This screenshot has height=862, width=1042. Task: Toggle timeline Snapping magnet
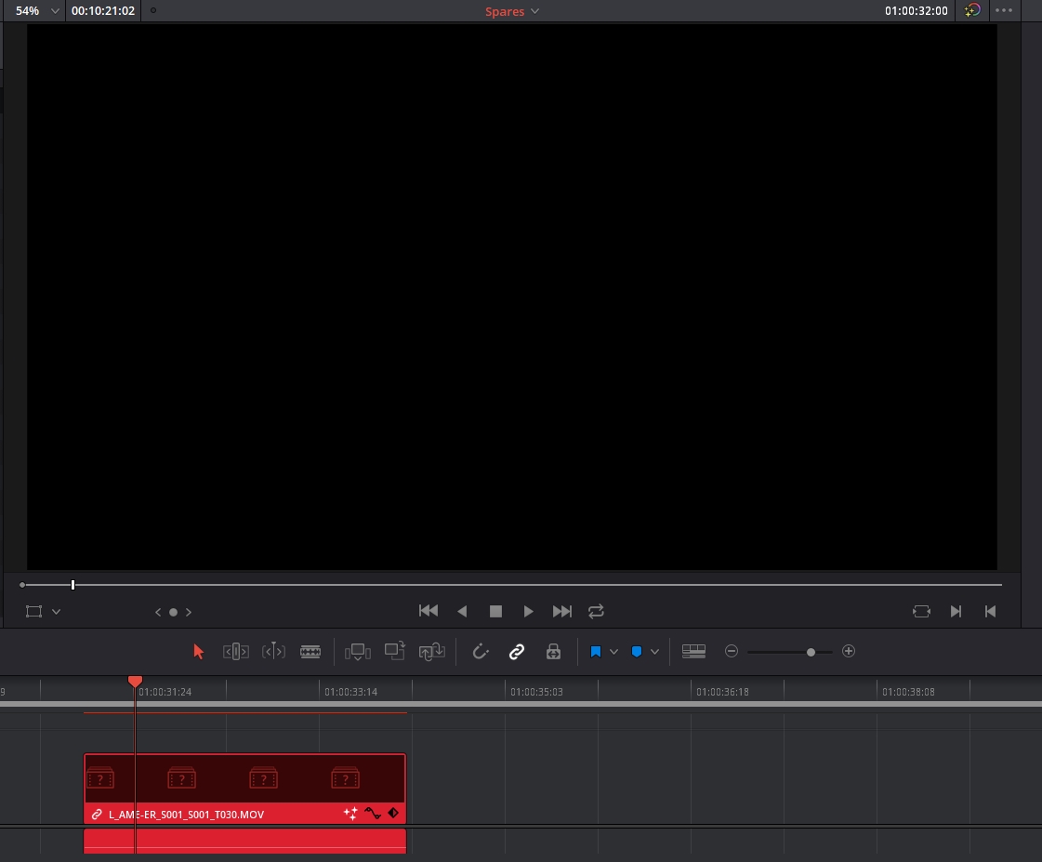481,652
